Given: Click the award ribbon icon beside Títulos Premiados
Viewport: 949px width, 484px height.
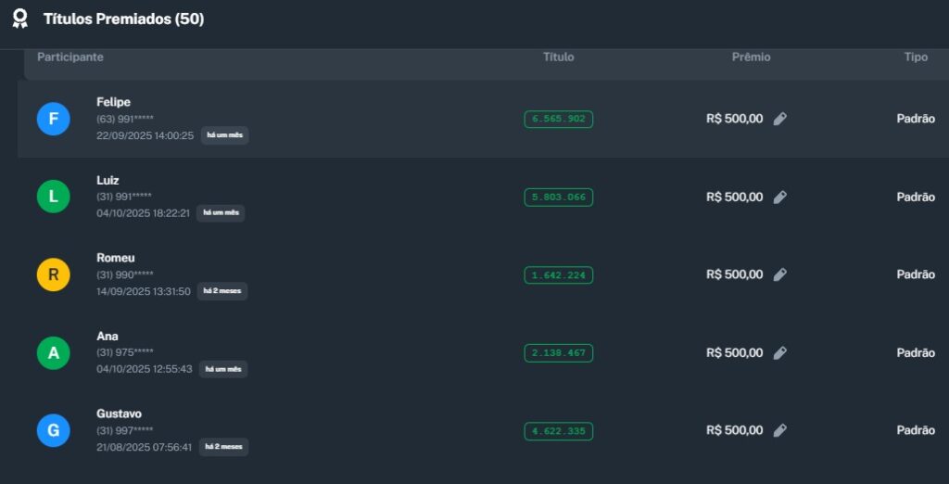Looking at the screenshot, I should click(19, 19).
